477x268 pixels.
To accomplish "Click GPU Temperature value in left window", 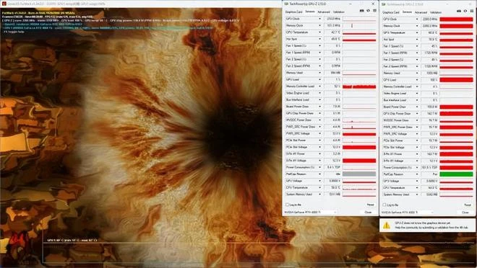I will tap(332, 32).
